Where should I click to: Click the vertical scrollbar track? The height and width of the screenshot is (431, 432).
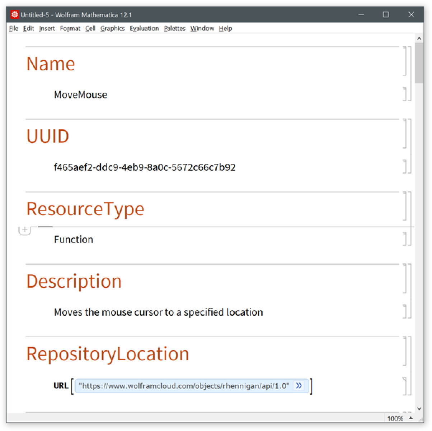tap(419, 251)
